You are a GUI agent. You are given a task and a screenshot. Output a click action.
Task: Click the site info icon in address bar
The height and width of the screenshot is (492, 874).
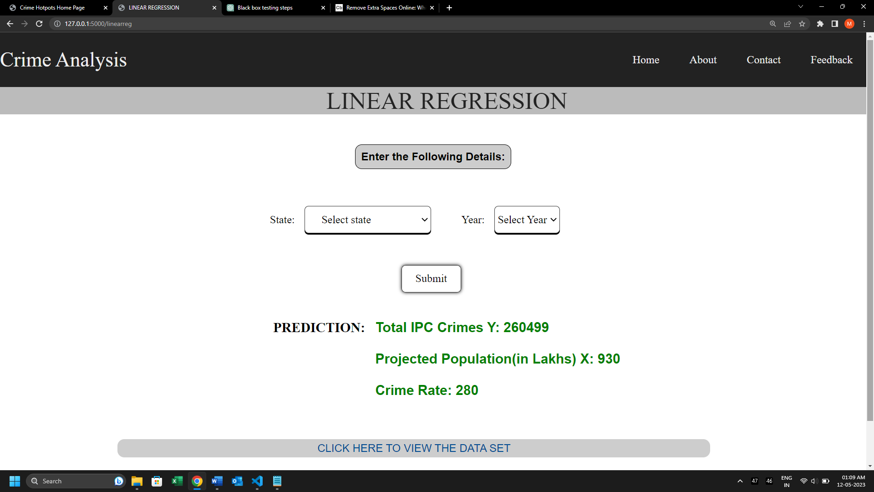56,24
